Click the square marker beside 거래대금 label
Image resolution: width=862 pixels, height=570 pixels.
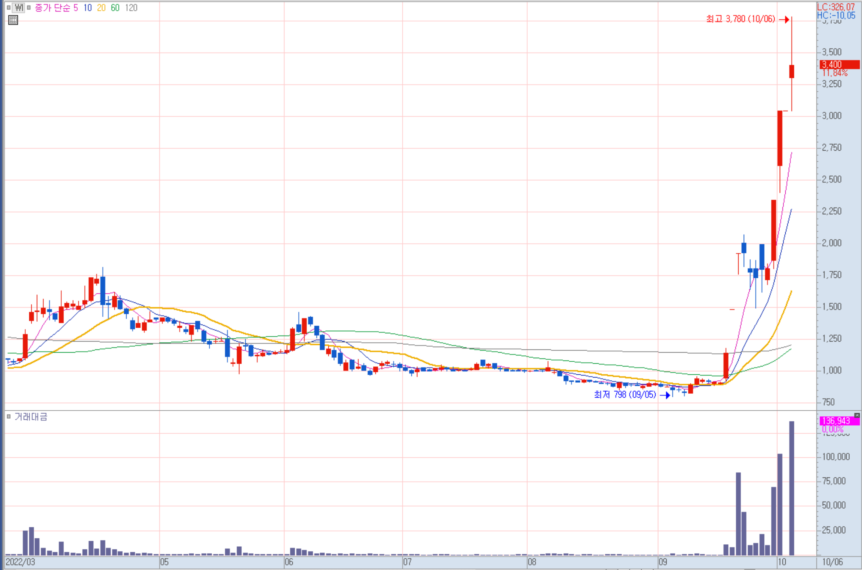pos(9,416)
